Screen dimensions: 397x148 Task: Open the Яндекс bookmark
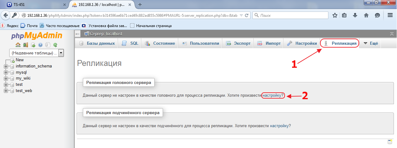point(10,26)
